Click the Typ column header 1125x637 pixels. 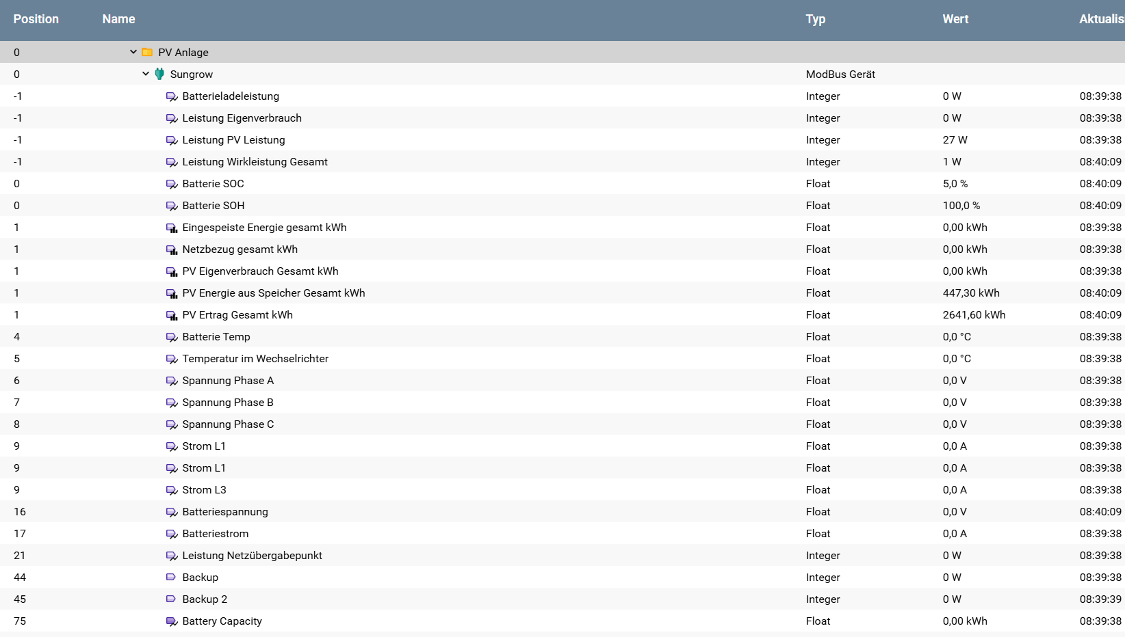click(815, 19)
